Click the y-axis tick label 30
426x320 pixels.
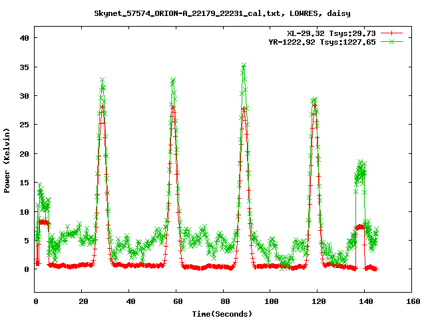coord(25,96)
